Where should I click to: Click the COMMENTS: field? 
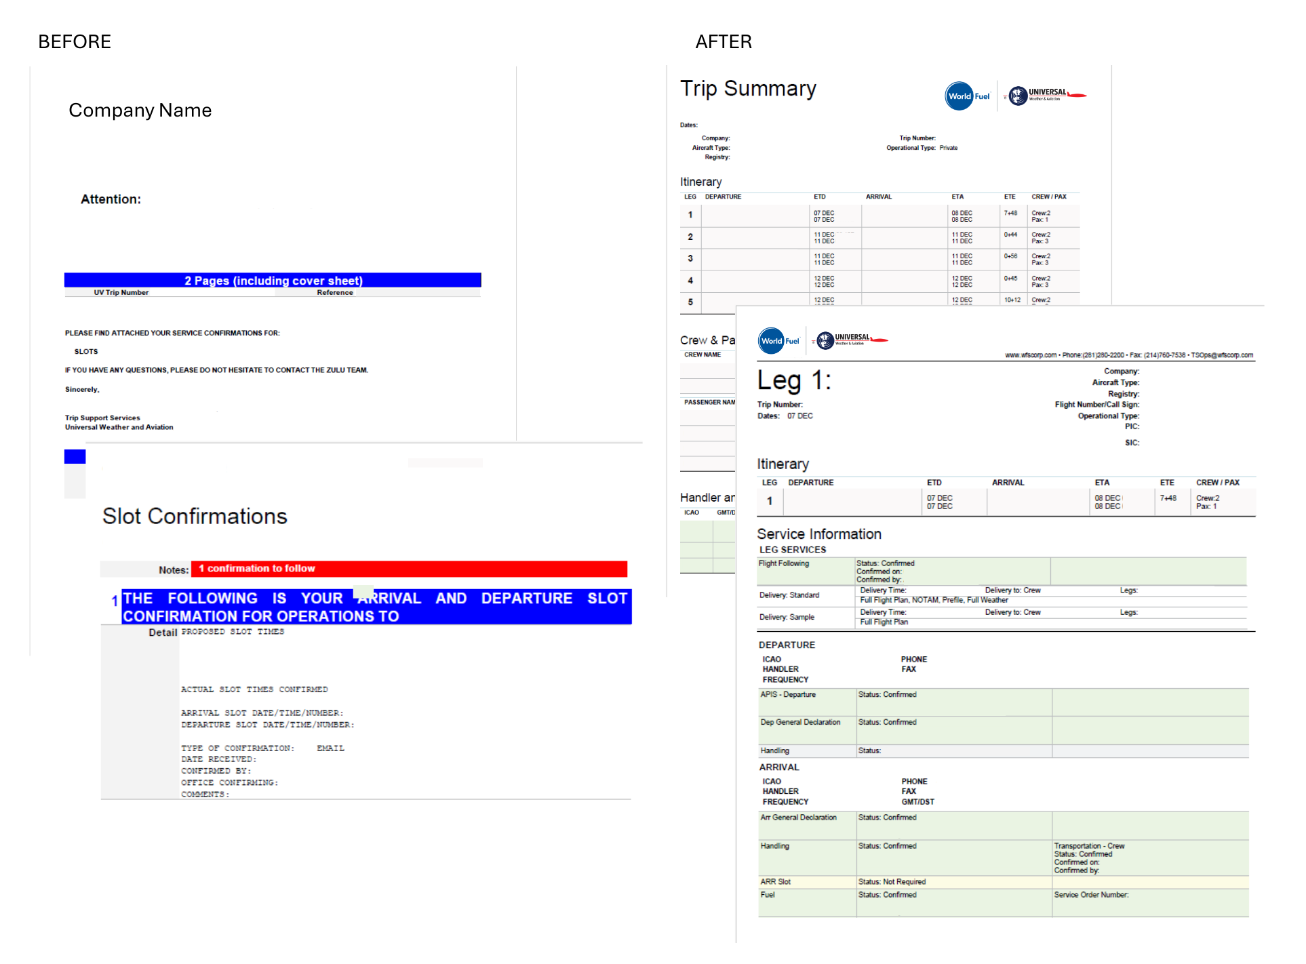(205, 795)
